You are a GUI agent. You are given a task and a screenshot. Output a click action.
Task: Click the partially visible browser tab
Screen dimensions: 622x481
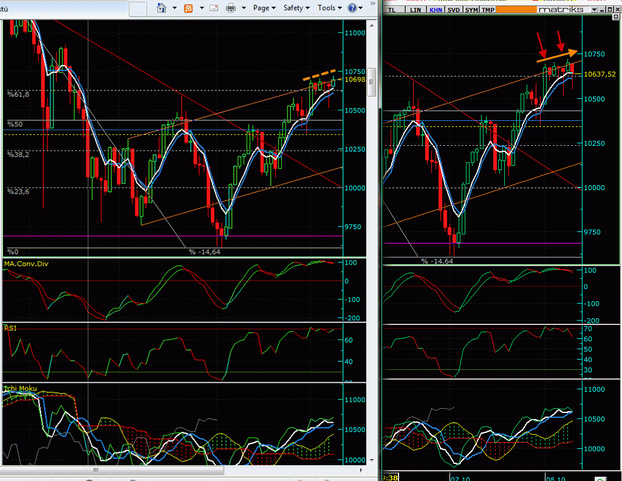[x=64, y=9]
